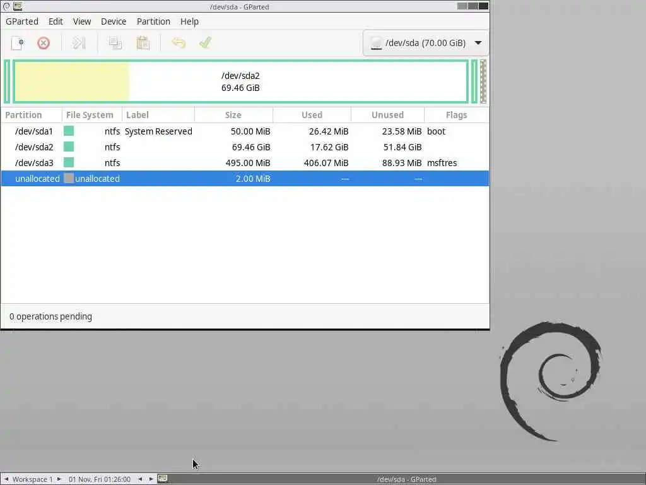646x485 pixels.
Task: Switch to previous workspace with the left arrow
Action: pos(6,479)
